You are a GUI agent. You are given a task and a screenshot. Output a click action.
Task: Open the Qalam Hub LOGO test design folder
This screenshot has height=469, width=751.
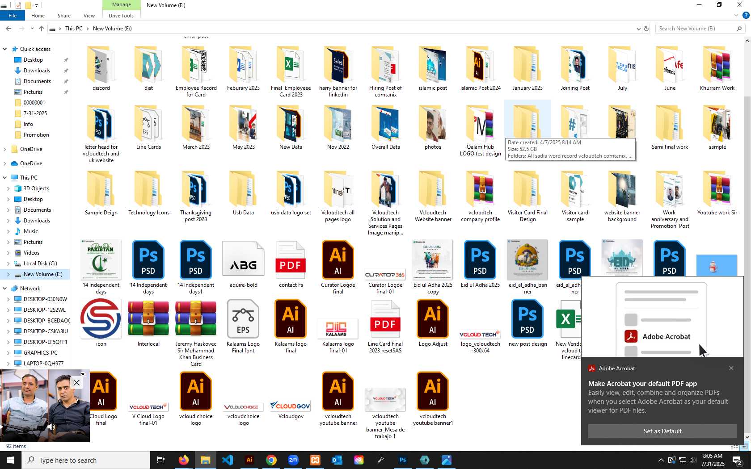tap(481, 130)
